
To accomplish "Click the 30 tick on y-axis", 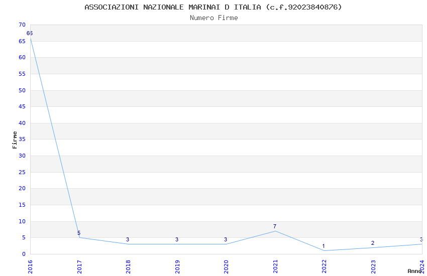I will (x=22, y=156).
